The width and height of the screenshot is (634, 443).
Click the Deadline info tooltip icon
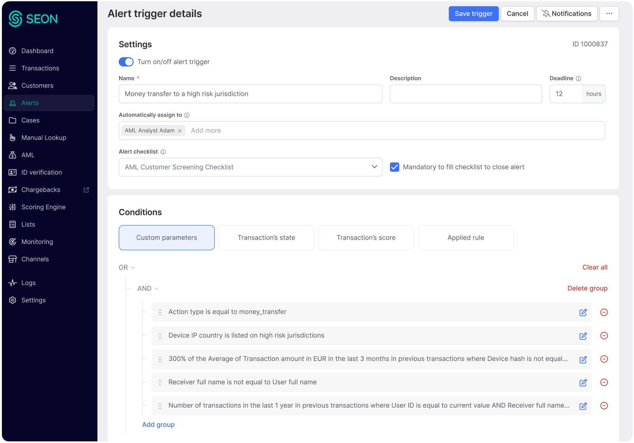click(x=579, y=78)
